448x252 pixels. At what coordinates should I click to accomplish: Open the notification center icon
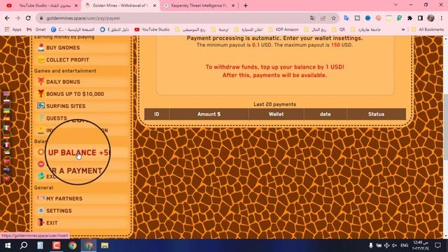(x=437, y=246)
